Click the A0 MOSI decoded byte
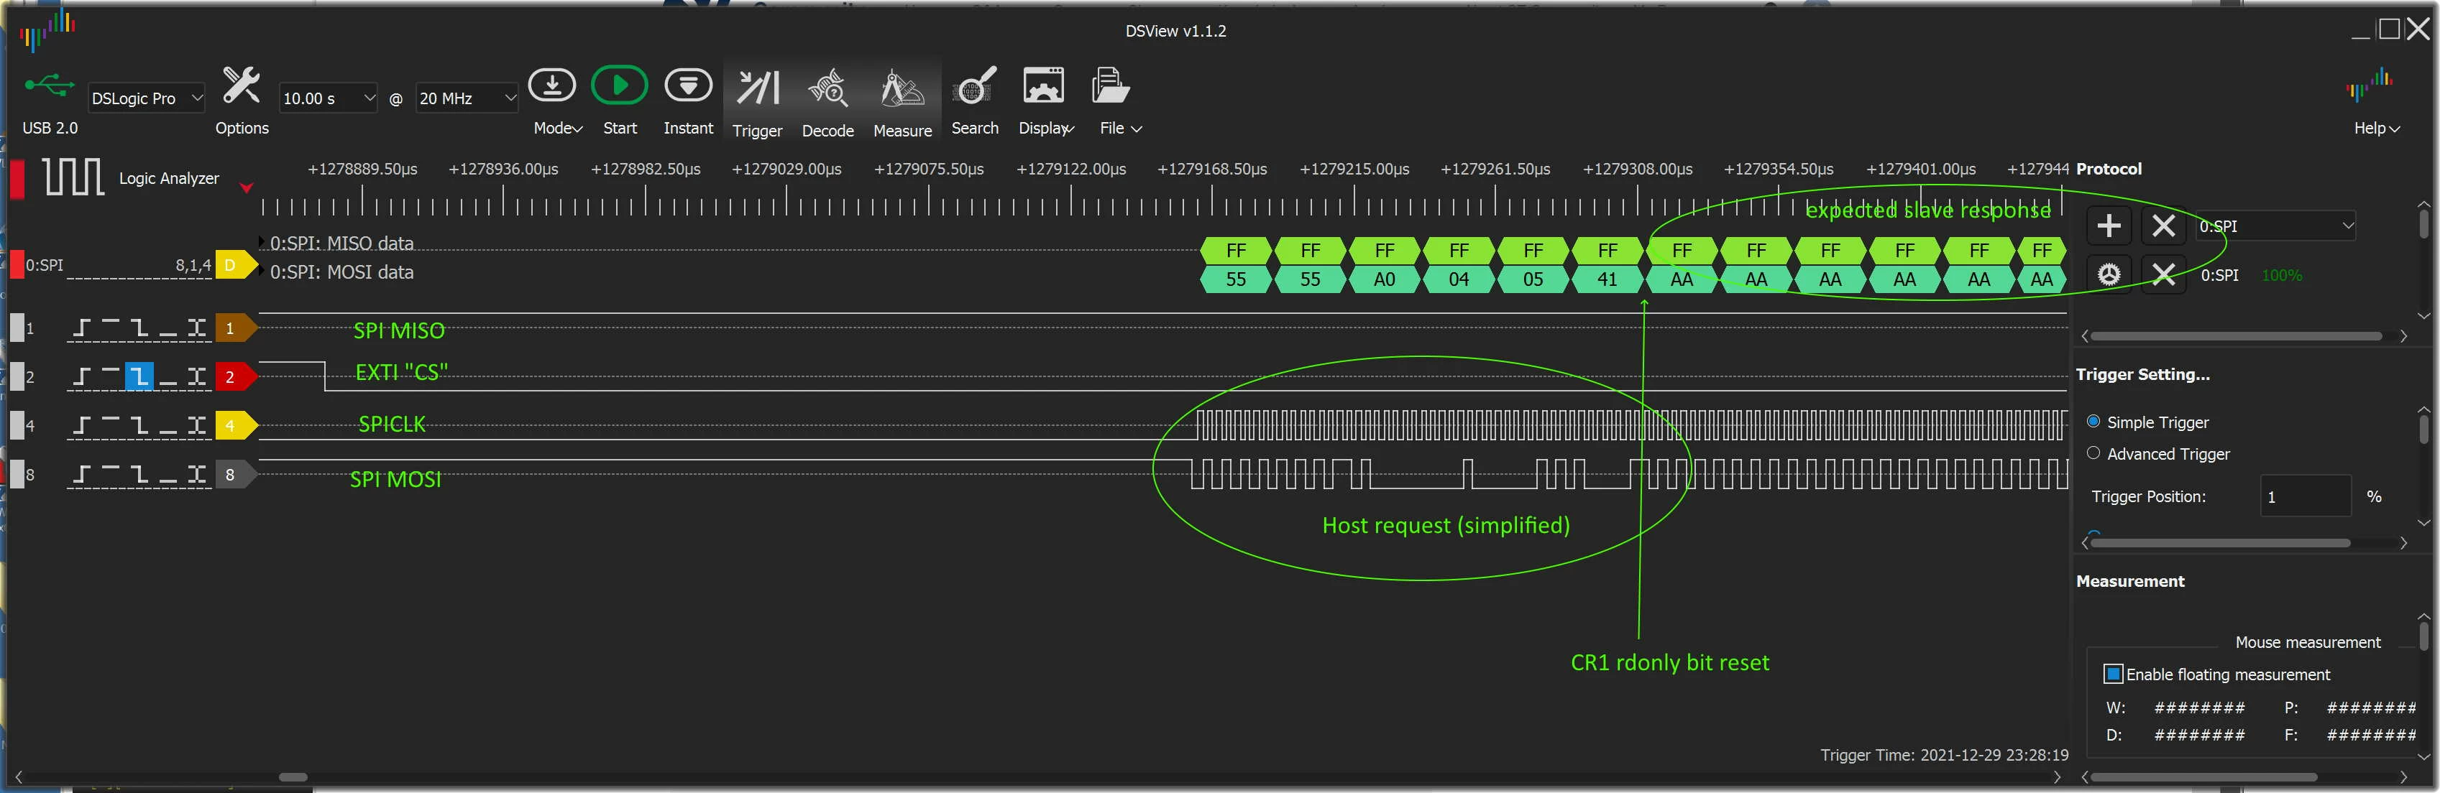Image resolution: width=2440 pixels, height=793 pixels. 1384,279
